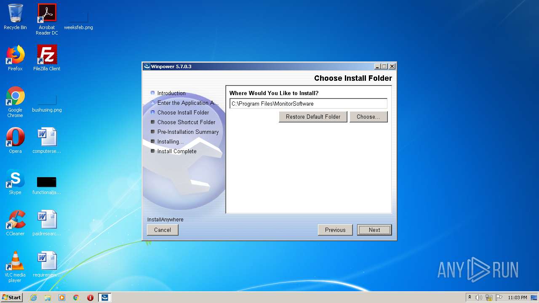
Task: Open media player taskbar icon
Action: click(x=62, y=298)
